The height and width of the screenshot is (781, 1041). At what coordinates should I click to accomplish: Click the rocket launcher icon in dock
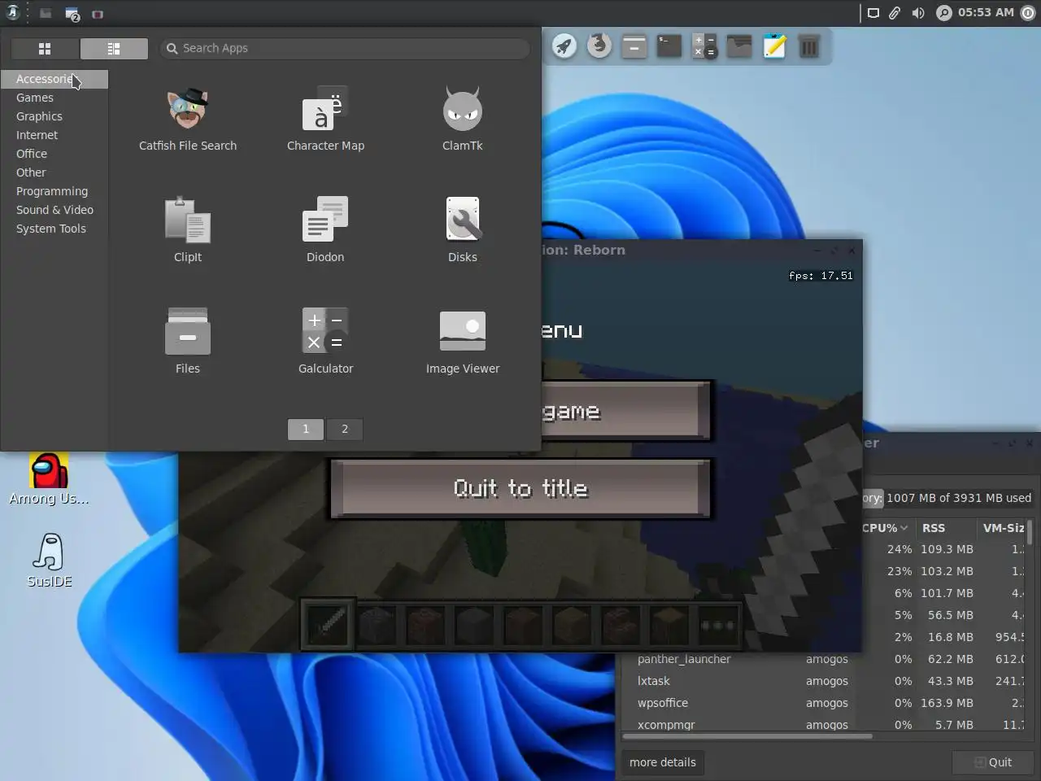click(564, 46)
